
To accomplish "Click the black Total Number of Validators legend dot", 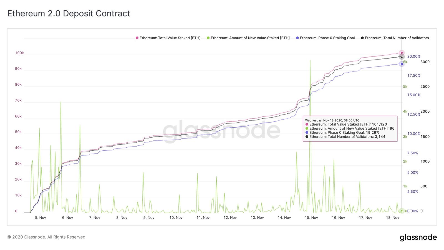I will (x=362, y=38).
